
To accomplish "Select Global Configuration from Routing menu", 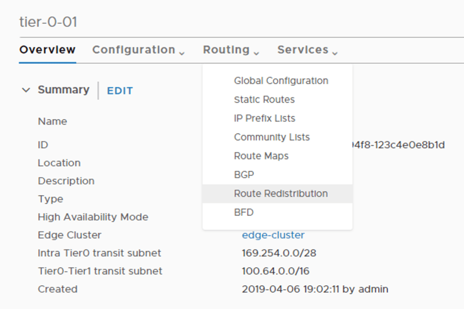I will coord(281,81).
